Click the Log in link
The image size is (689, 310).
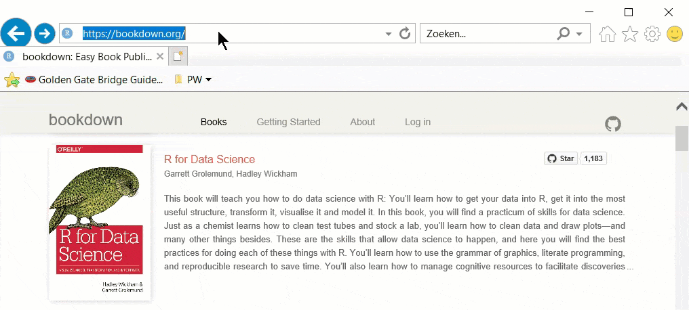(418, 122)
